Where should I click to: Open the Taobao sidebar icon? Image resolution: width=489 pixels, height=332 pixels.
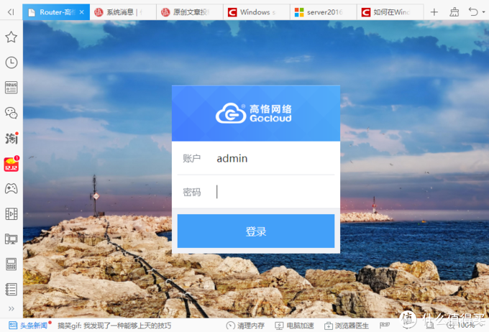click(12, 138)
